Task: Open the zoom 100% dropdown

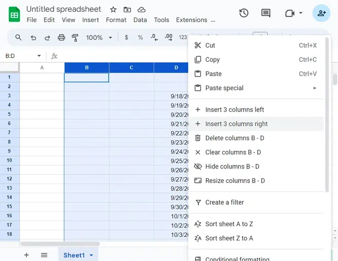Action: pyautogui.click(x=98, y=37)
